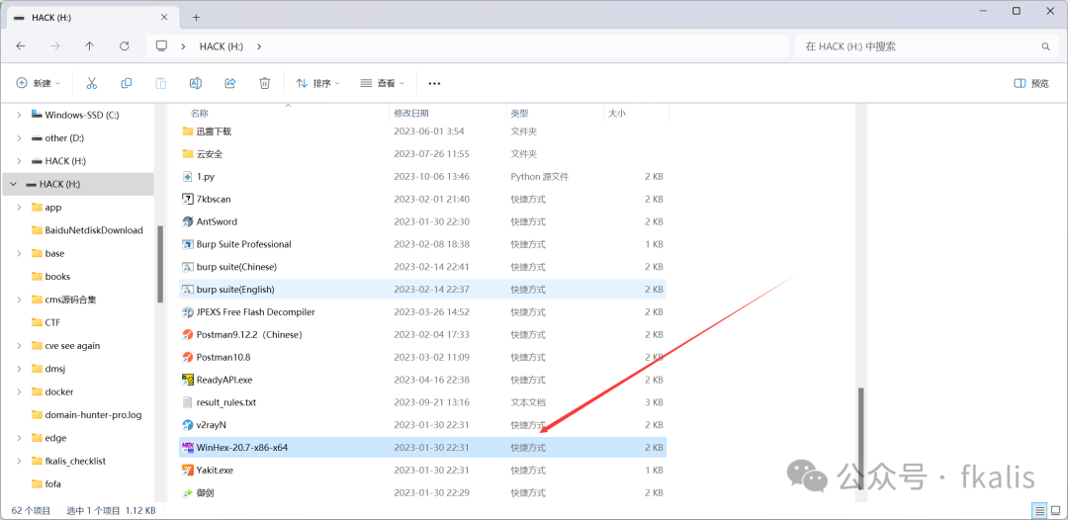This screenshot has height=520, width=1068.
Task: Toggle the 预览 preview pane
Action: coord(1031,83)
